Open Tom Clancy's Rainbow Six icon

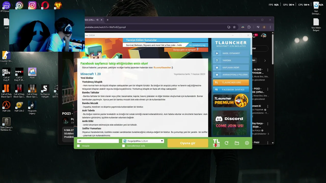[6, 124]
